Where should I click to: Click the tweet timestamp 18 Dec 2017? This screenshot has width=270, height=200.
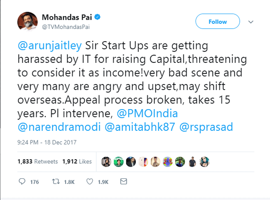click(47, 142)
